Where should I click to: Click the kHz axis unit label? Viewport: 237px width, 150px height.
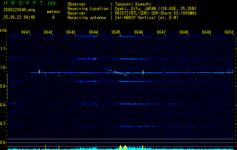[3, 30]
